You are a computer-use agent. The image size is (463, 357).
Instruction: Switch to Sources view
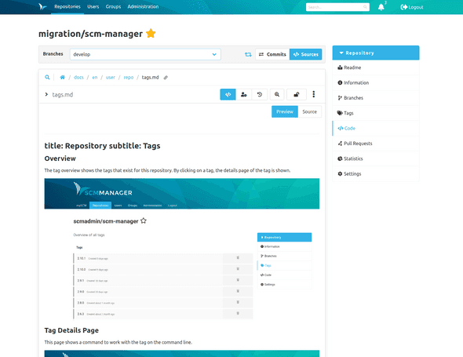click(x=305, y=54)
